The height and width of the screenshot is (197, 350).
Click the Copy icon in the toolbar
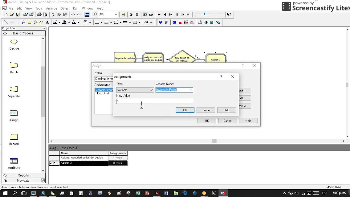tap(59, 15)
